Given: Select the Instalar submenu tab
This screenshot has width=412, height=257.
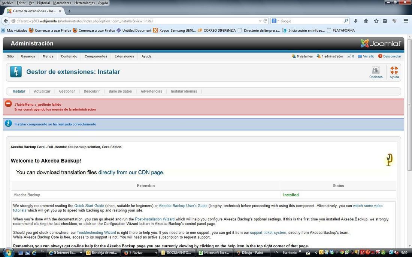Looking at the screenshot, I should click(19, 92).
